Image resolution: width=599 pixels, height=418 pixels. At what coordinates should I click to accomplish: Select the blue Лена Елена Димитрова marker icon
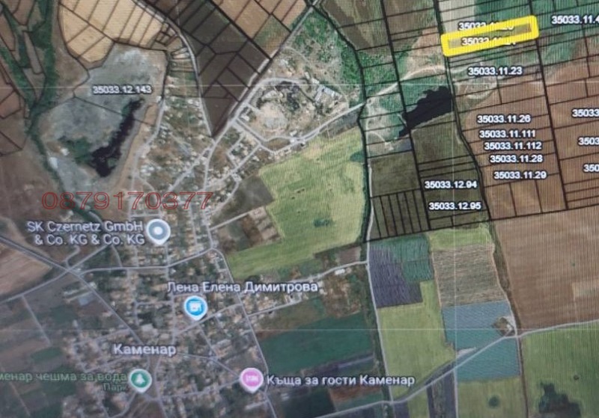tap(195, 307)
